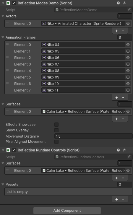Click the Presets size field showing 0
Viewport: 133px width, 215px height.
[125, 184]
